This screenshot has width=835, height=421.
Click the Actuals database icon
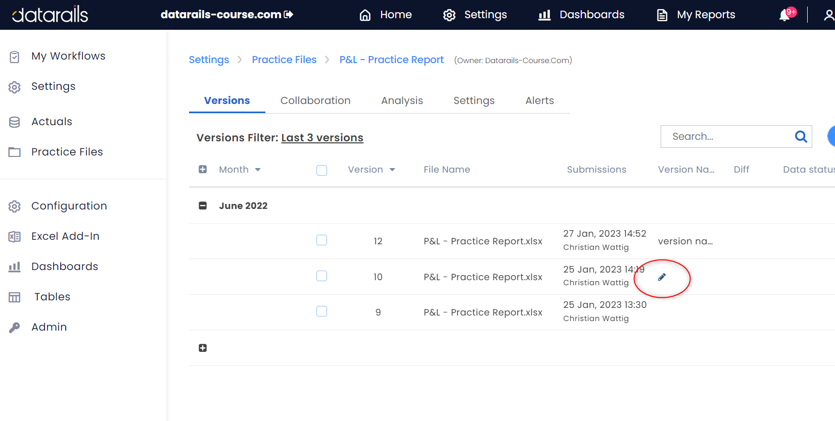pos(15,122)
